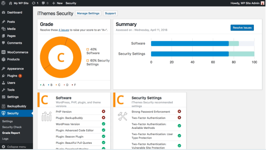
Task: Open the comments bubble icon in admin bar
Action: [43, 3]
